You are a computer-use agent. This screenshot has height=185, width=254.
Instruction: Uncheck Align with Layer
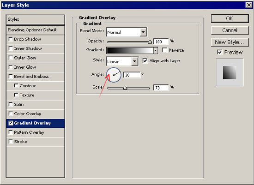[x=145, y=61]
